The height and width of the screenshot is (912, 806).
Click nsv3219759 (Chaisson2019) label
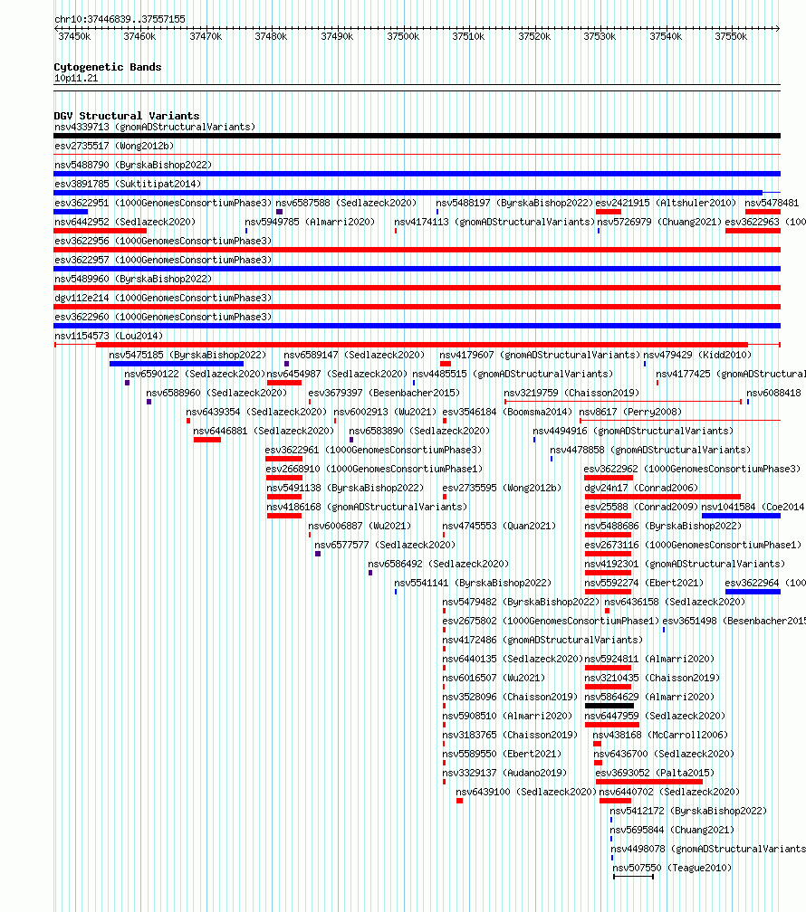point(571,394)
